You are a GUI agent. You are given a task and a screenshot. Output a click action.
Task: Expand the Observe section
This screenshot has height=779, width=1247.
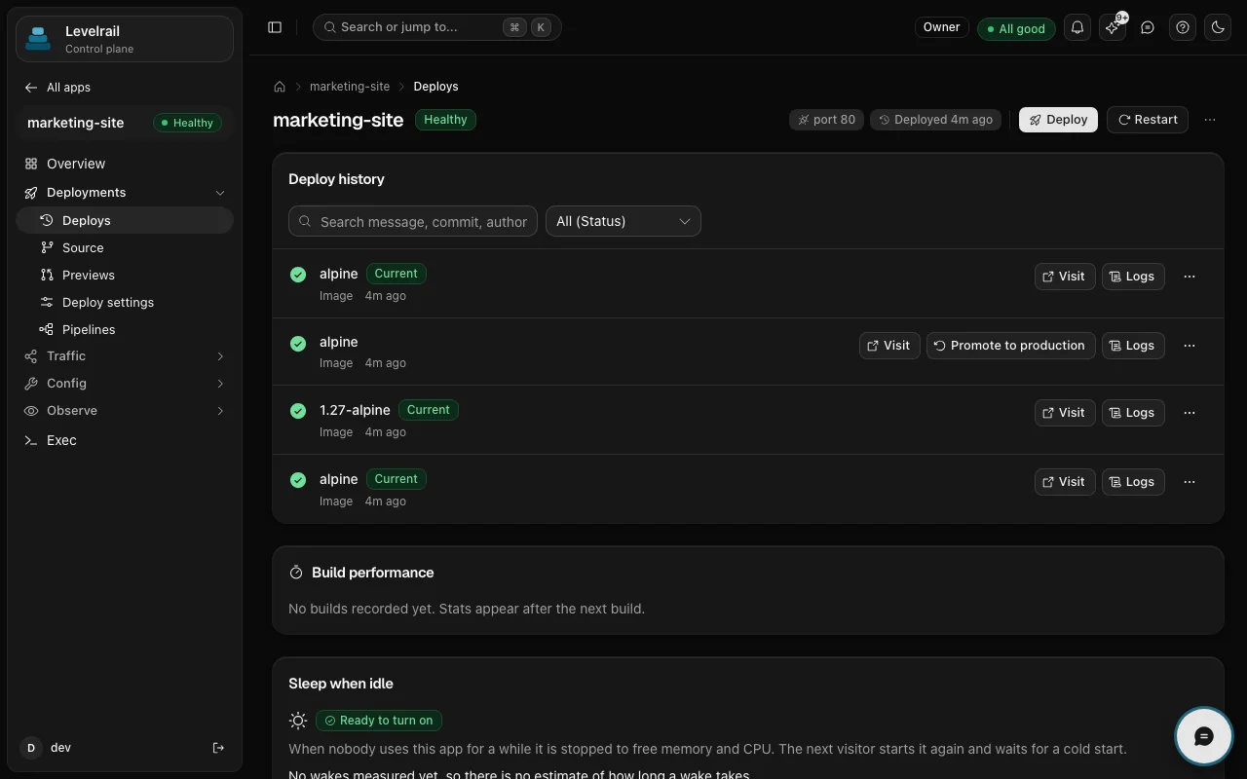coord(125,411)
